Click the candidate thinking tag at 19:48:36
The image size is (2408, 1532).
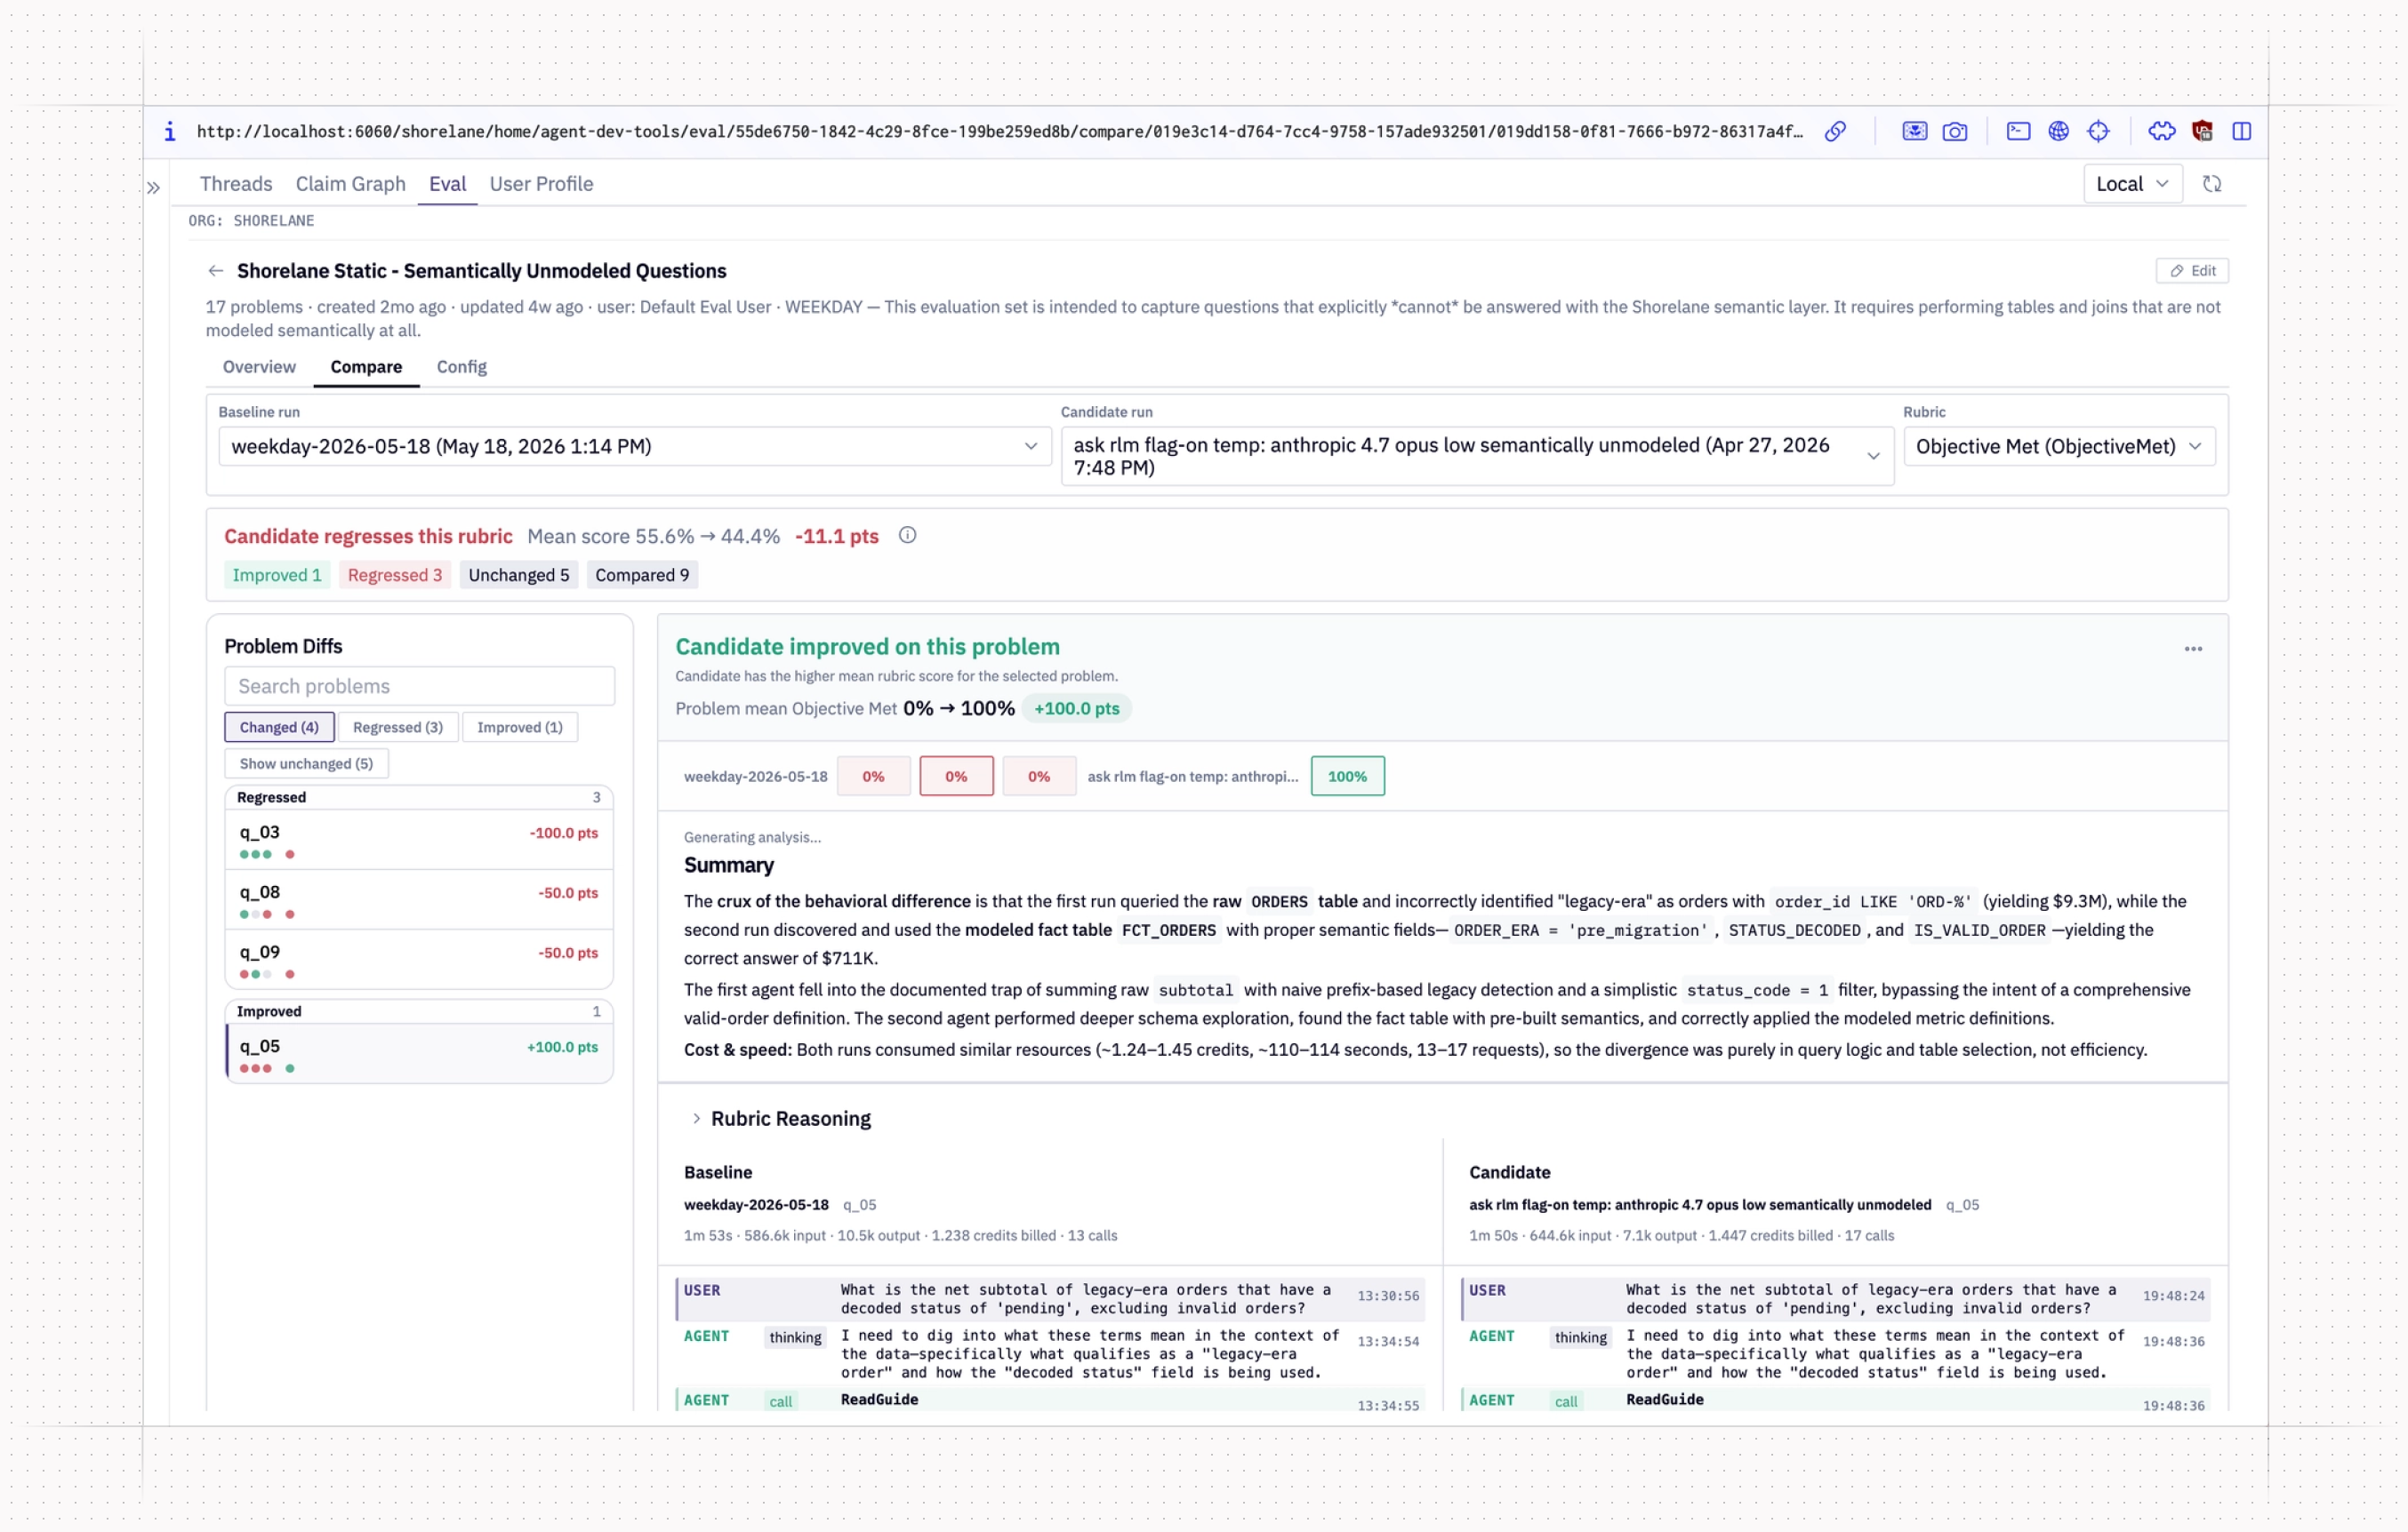1580,1337
